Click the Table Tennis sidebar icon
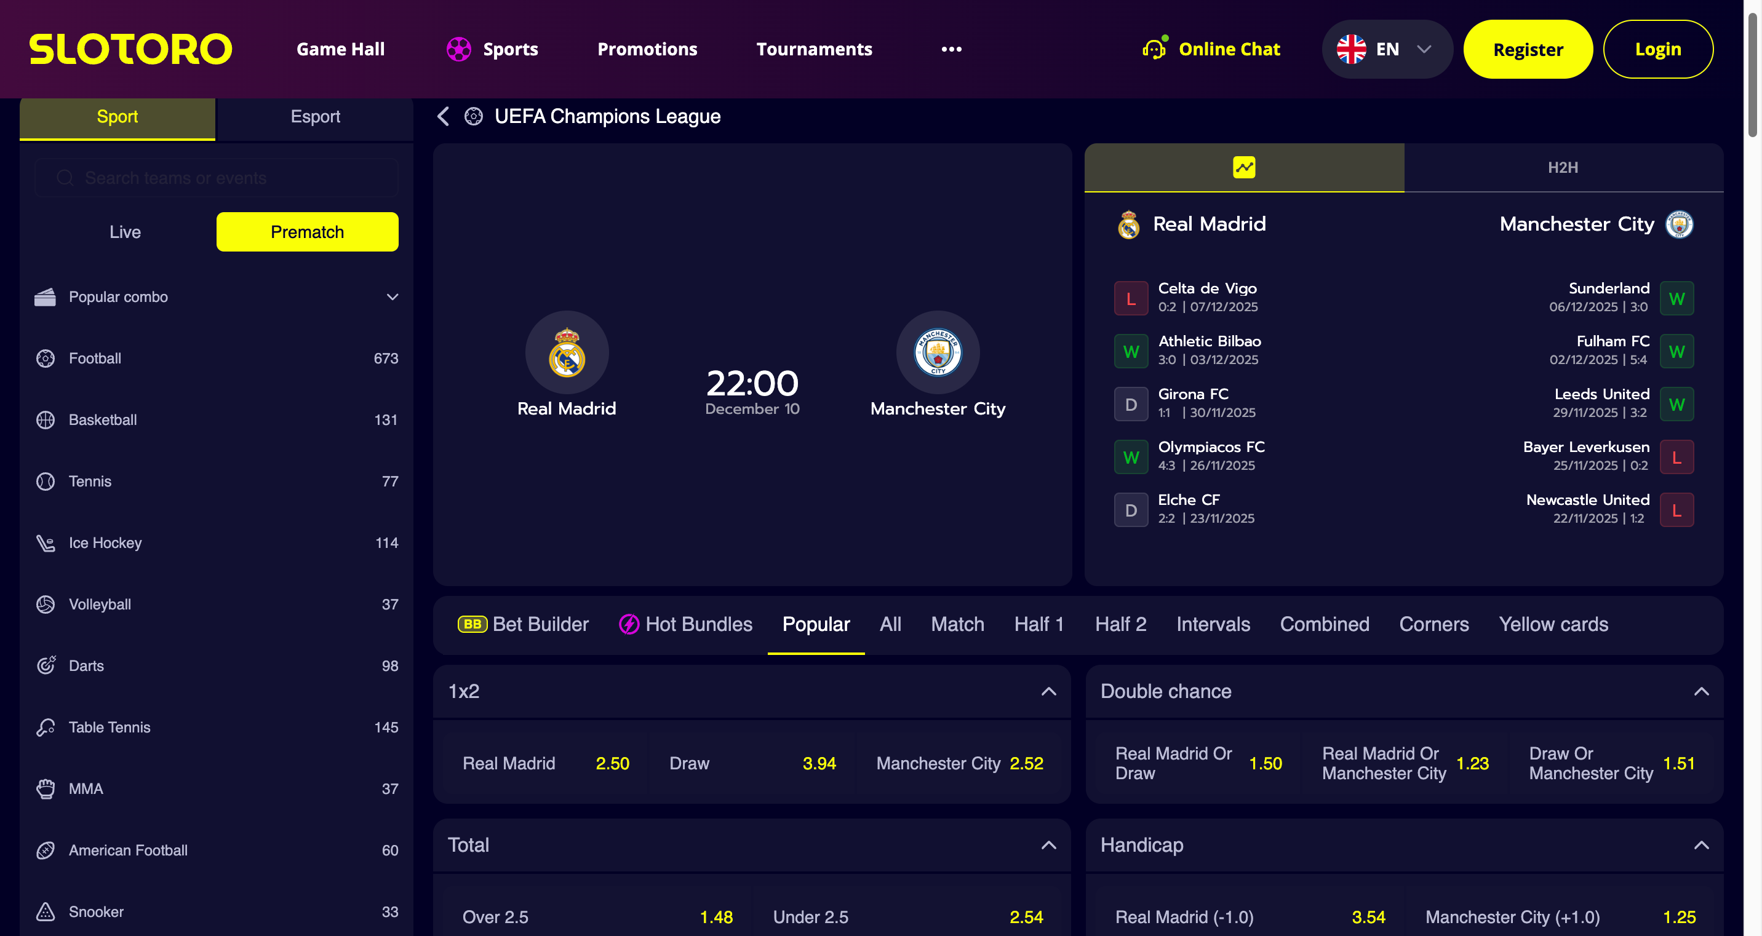 45,728
